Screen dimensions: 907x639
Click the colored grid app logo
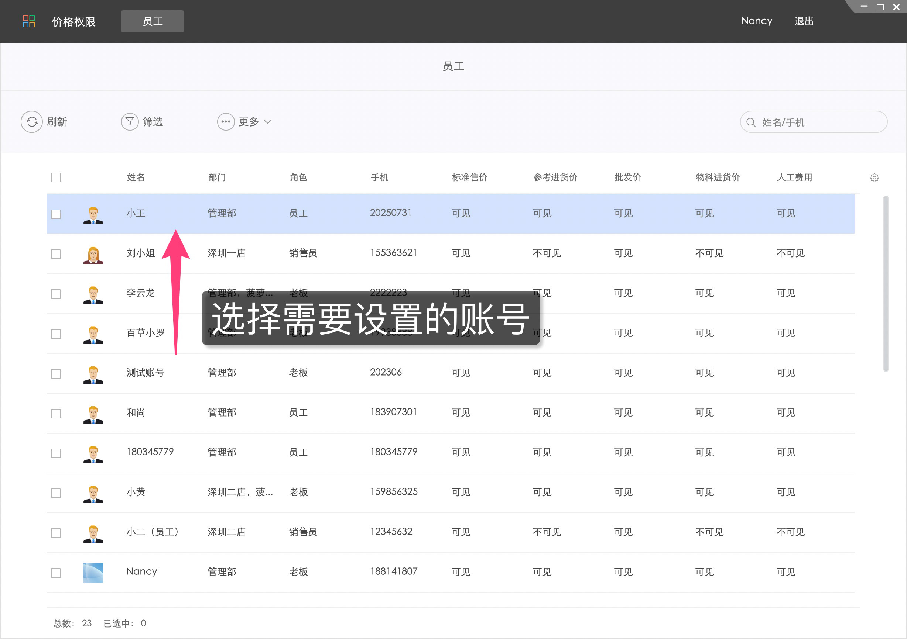pos(28,21)
